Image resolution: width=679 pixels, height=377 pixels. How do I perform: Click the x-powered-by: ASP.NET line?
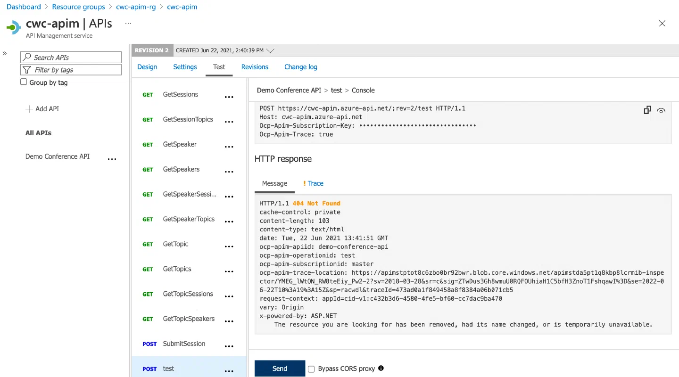pos(298,316)
